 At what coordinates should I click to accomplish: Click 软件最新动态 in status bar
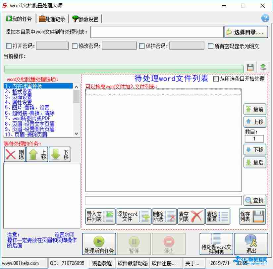pyautogui.click(x=133, y=263)
